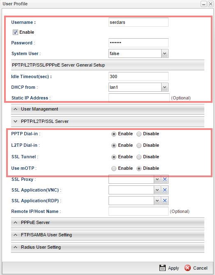Open the SSL Proxy dropdown arrow
This screenshot has height=275, width=215.
157,179
